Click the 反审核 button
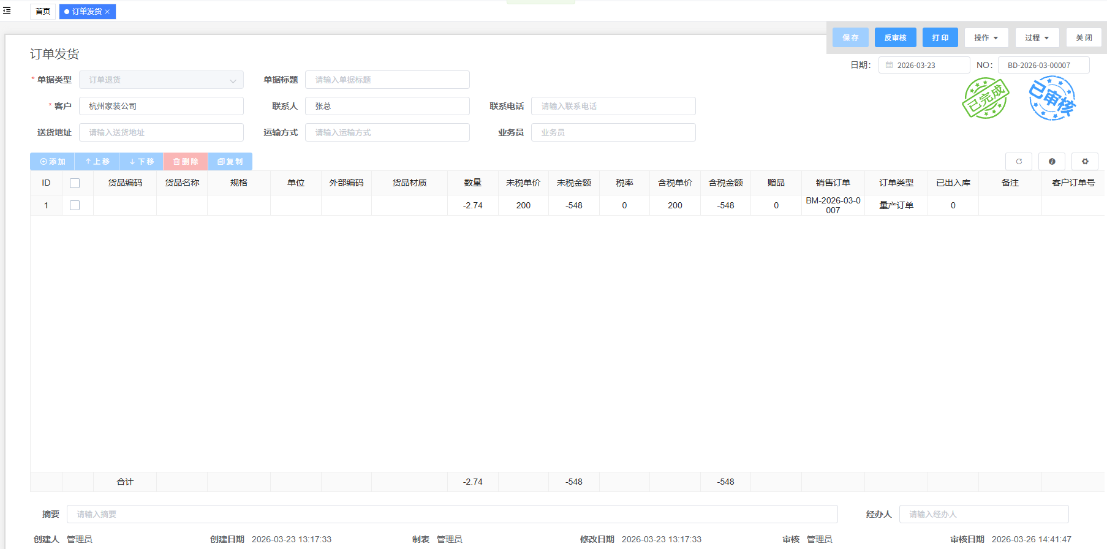Image resolution: width=1107 pixels, height=549 pixels. coord(894,38)
